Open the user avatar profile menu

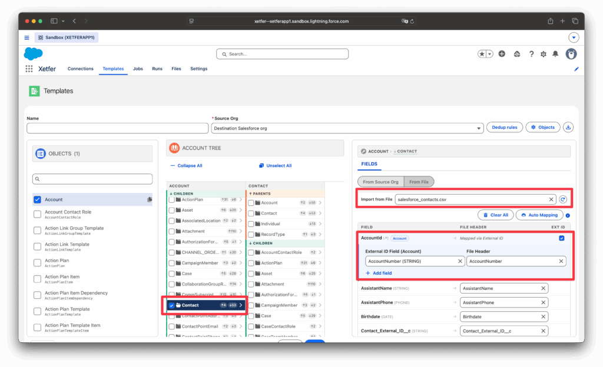pos(571,54)
